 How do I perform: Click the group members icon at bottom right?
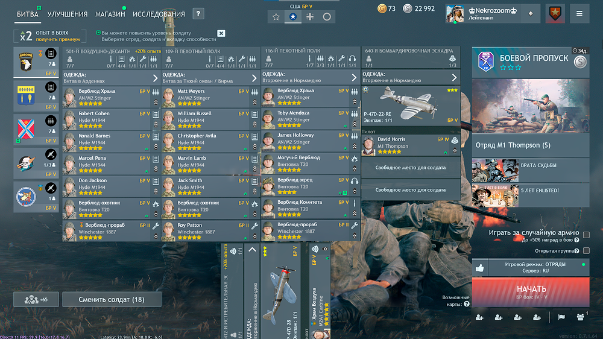(581, 317)
